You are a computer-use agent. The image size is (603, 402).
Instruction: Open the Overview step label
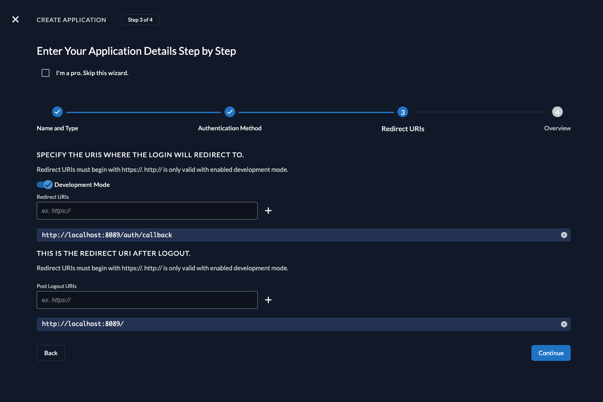click(x=557, y=128)
